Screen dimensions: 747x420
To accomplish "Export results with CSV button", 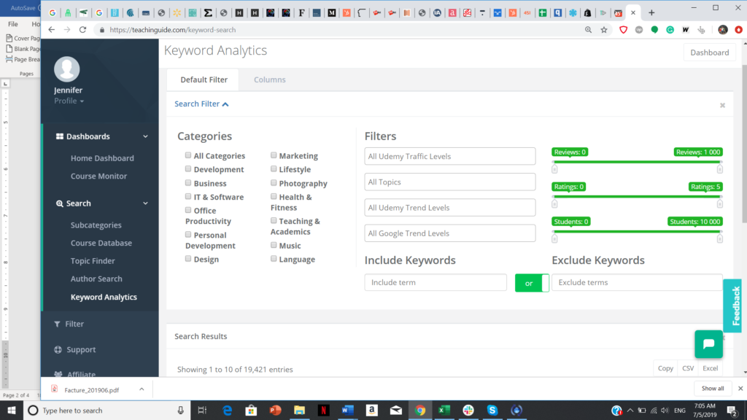I will pos(688,368).
